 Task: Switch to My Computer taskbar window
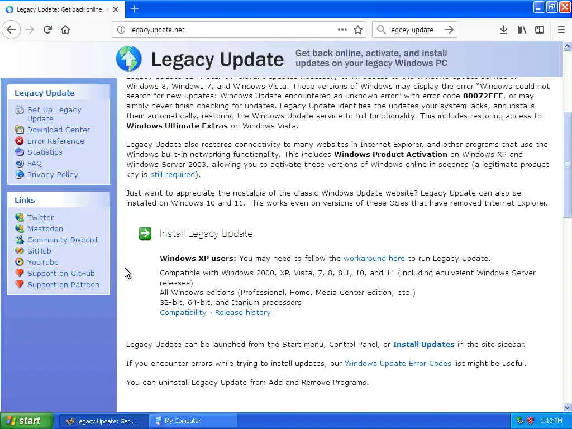[x=193, y=421]
